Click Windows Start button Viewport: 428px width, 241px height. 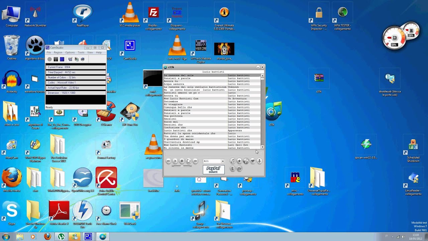pos(6,237)
